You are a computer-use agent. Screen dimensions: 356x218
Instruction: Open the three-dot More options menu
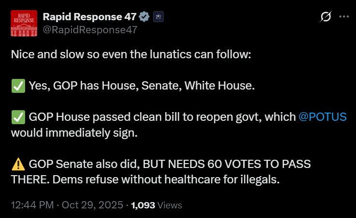[x=344, y=17]
